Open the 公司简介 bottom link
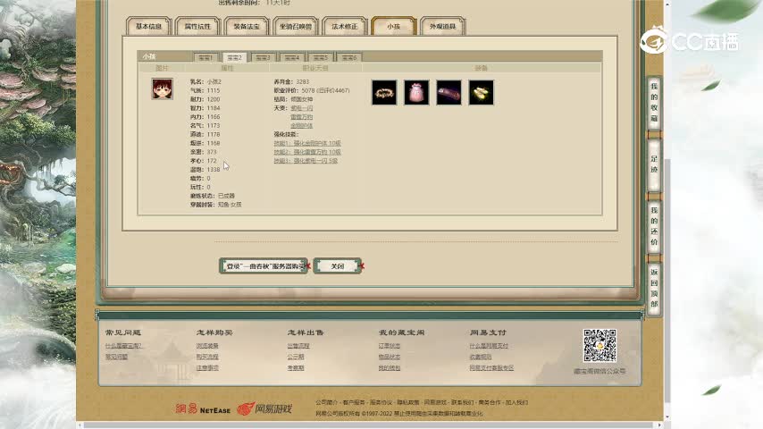 (326, 403)
